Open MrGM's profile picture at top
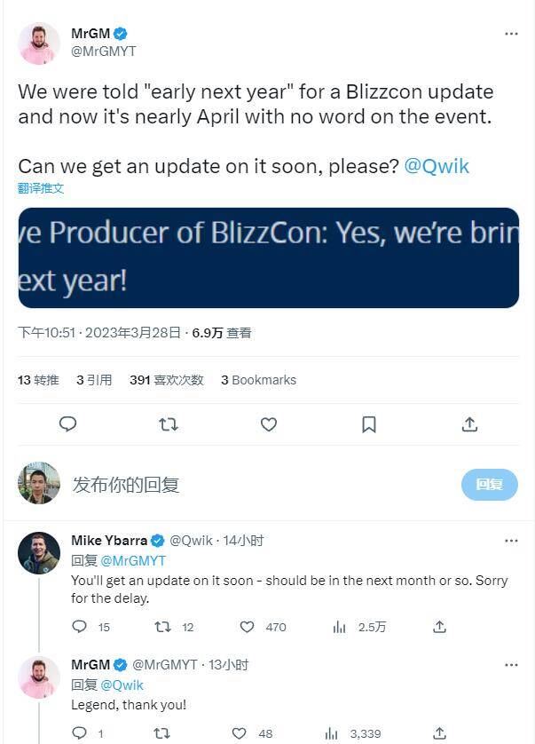Screen dimensions: 535x744 pyautogui.click(x=38, y=44)
